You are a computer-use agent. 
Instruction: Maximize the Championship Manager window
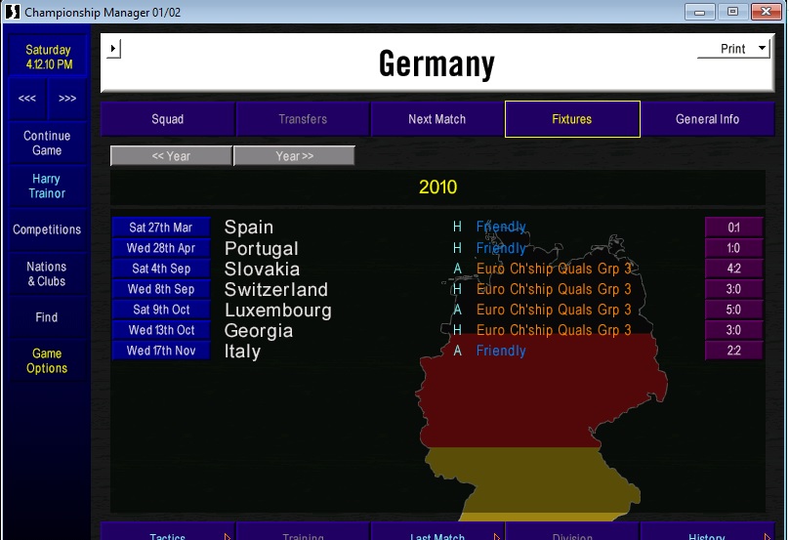[733, 12]
